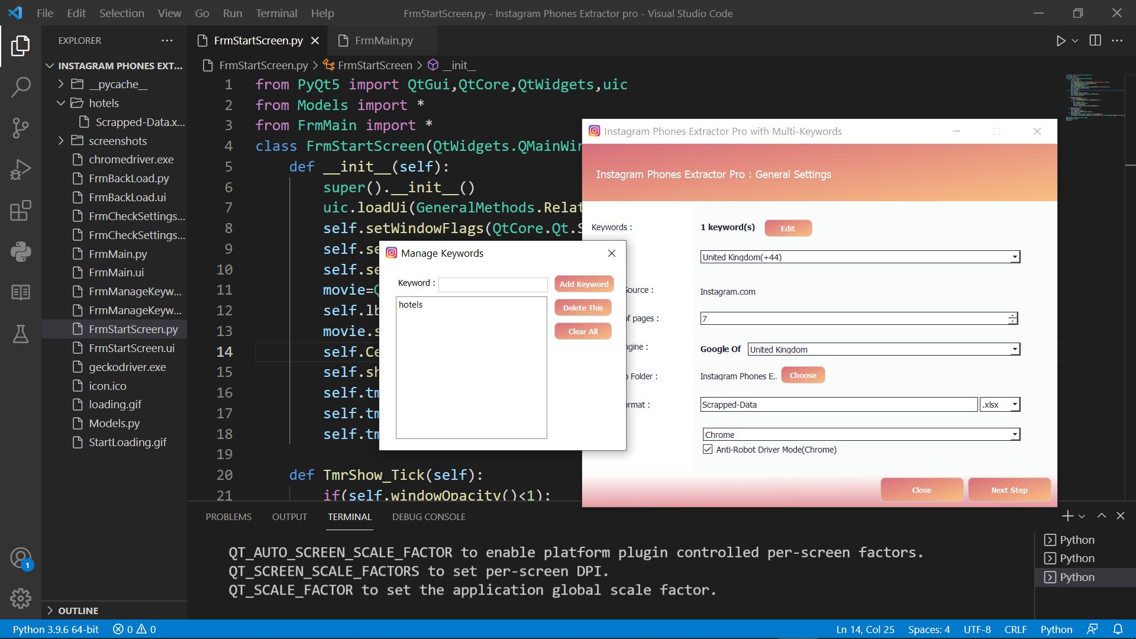Open Source Control view
Viewport: 1136px width, 639px height.
(x=20, y=128)
